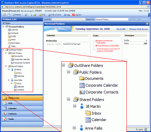Collapse the Personal Folders tree node
Viewport: 151px width, 132px height.
(x=3, y=27)
